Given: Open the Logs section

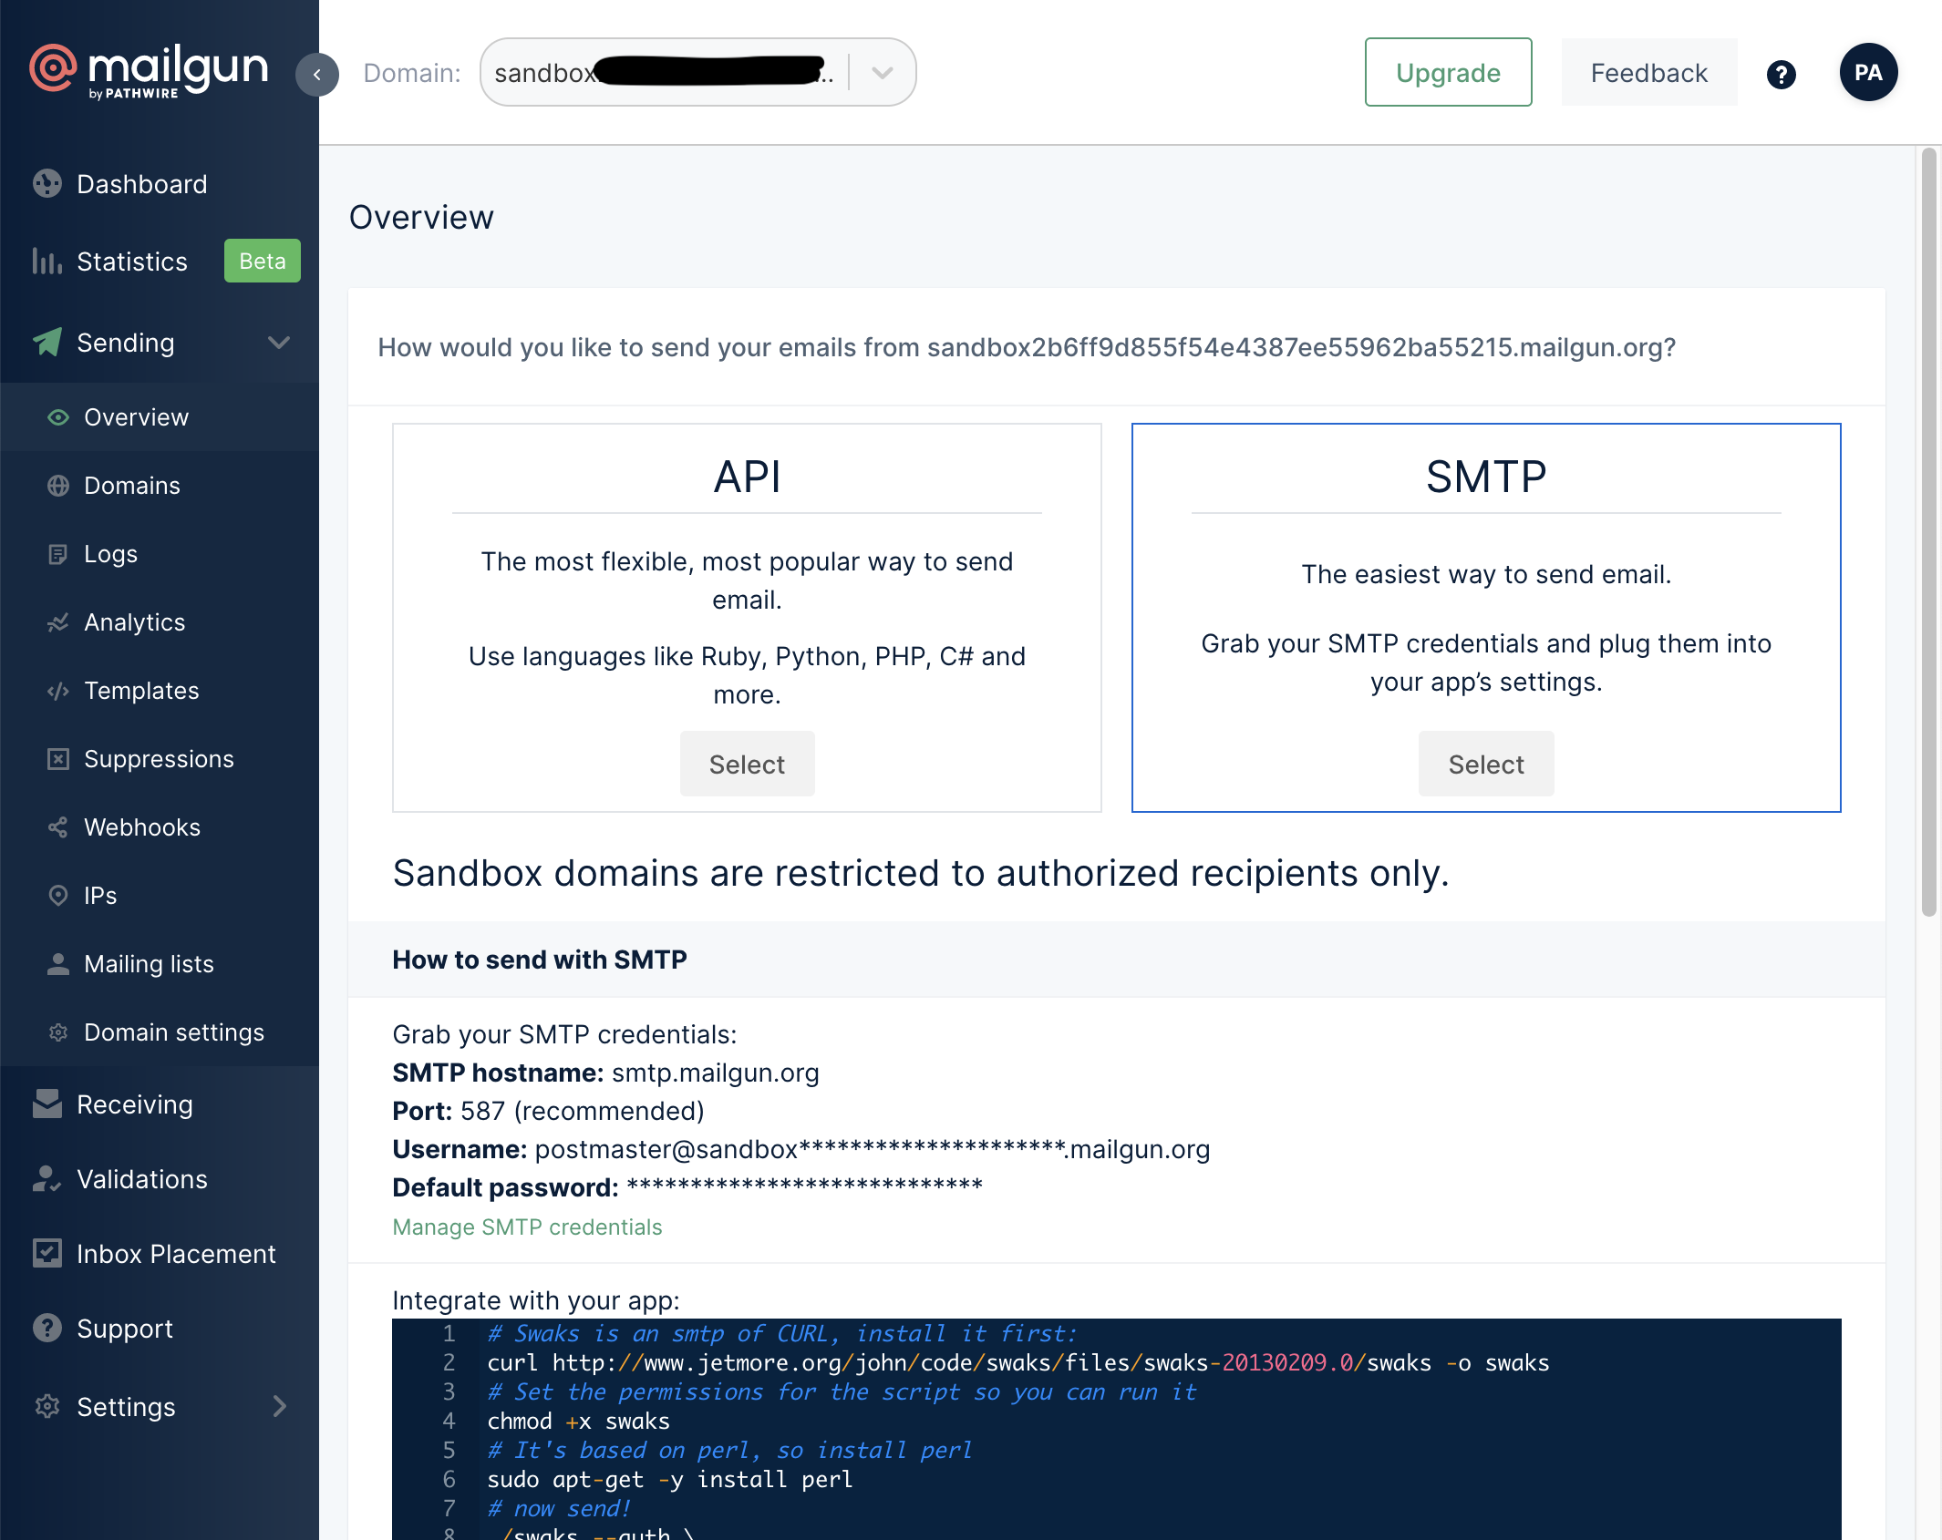Looking at the screenshot, I should tap(110, 553).
